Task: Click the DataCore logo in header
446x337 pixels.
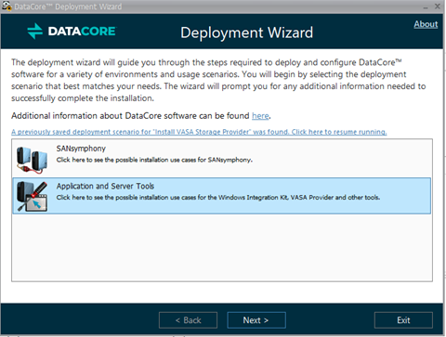Action: click(72, 32)
